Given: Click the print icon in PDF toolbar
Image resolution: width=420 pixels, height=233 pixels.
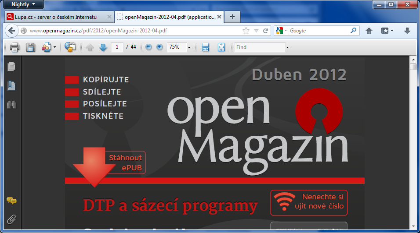Looking at the screenshot, I should pyautogui.click(x=14, y=47).
